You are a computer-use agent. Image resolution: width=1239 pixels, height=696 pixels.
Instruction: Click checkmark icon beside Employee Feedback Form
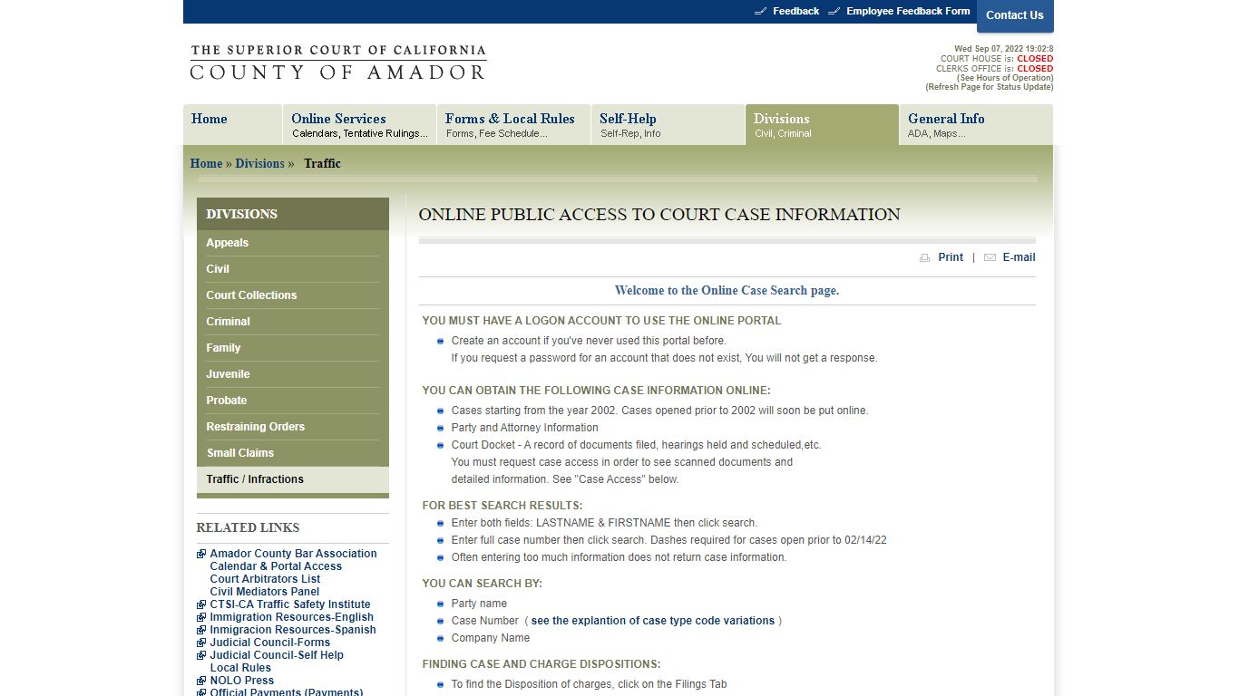coord(834,11)
